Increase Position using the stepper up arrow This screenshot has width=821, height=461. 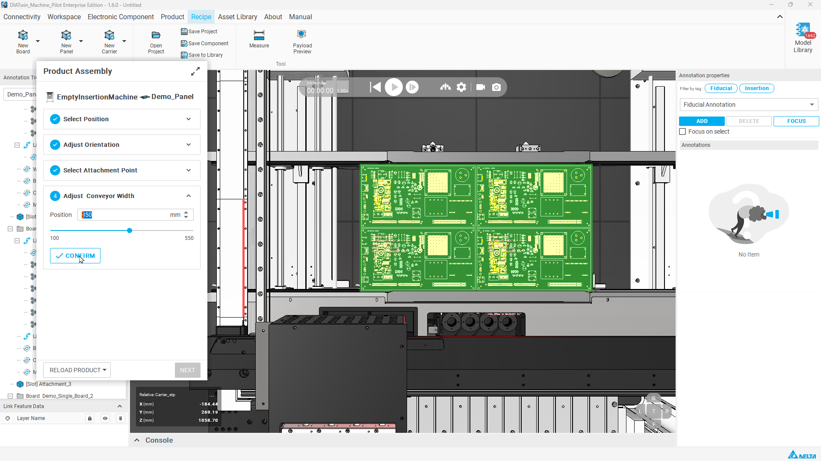[186, 212]
